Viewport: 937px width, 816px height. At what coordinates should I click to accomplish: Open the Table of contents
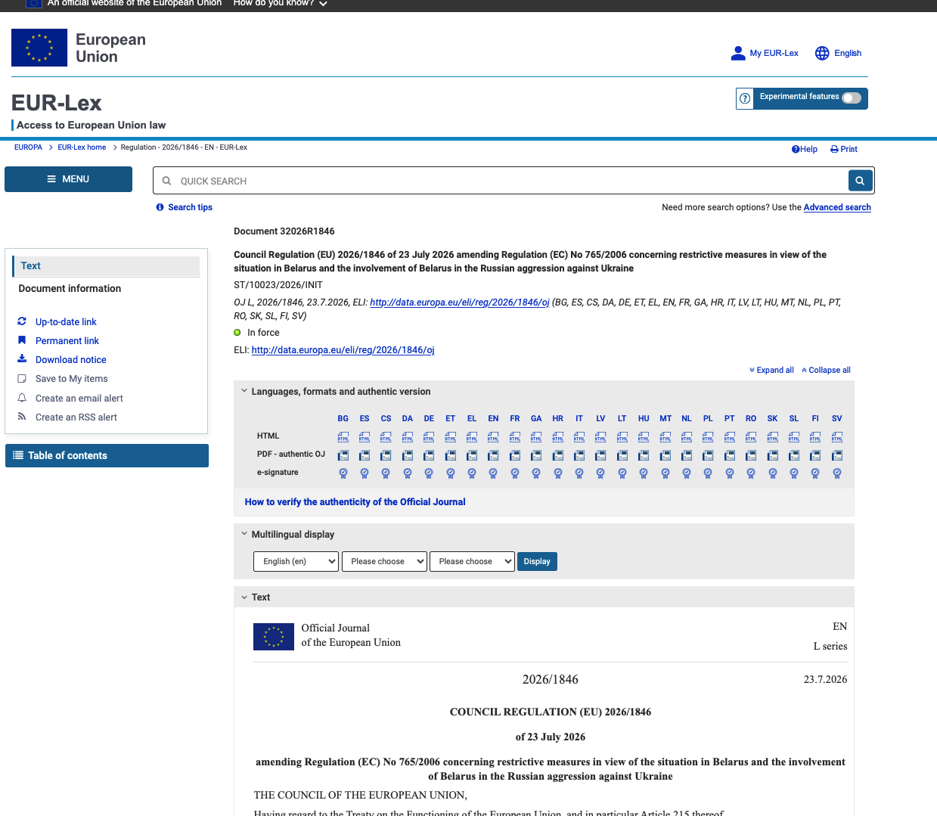click(107, 455)
